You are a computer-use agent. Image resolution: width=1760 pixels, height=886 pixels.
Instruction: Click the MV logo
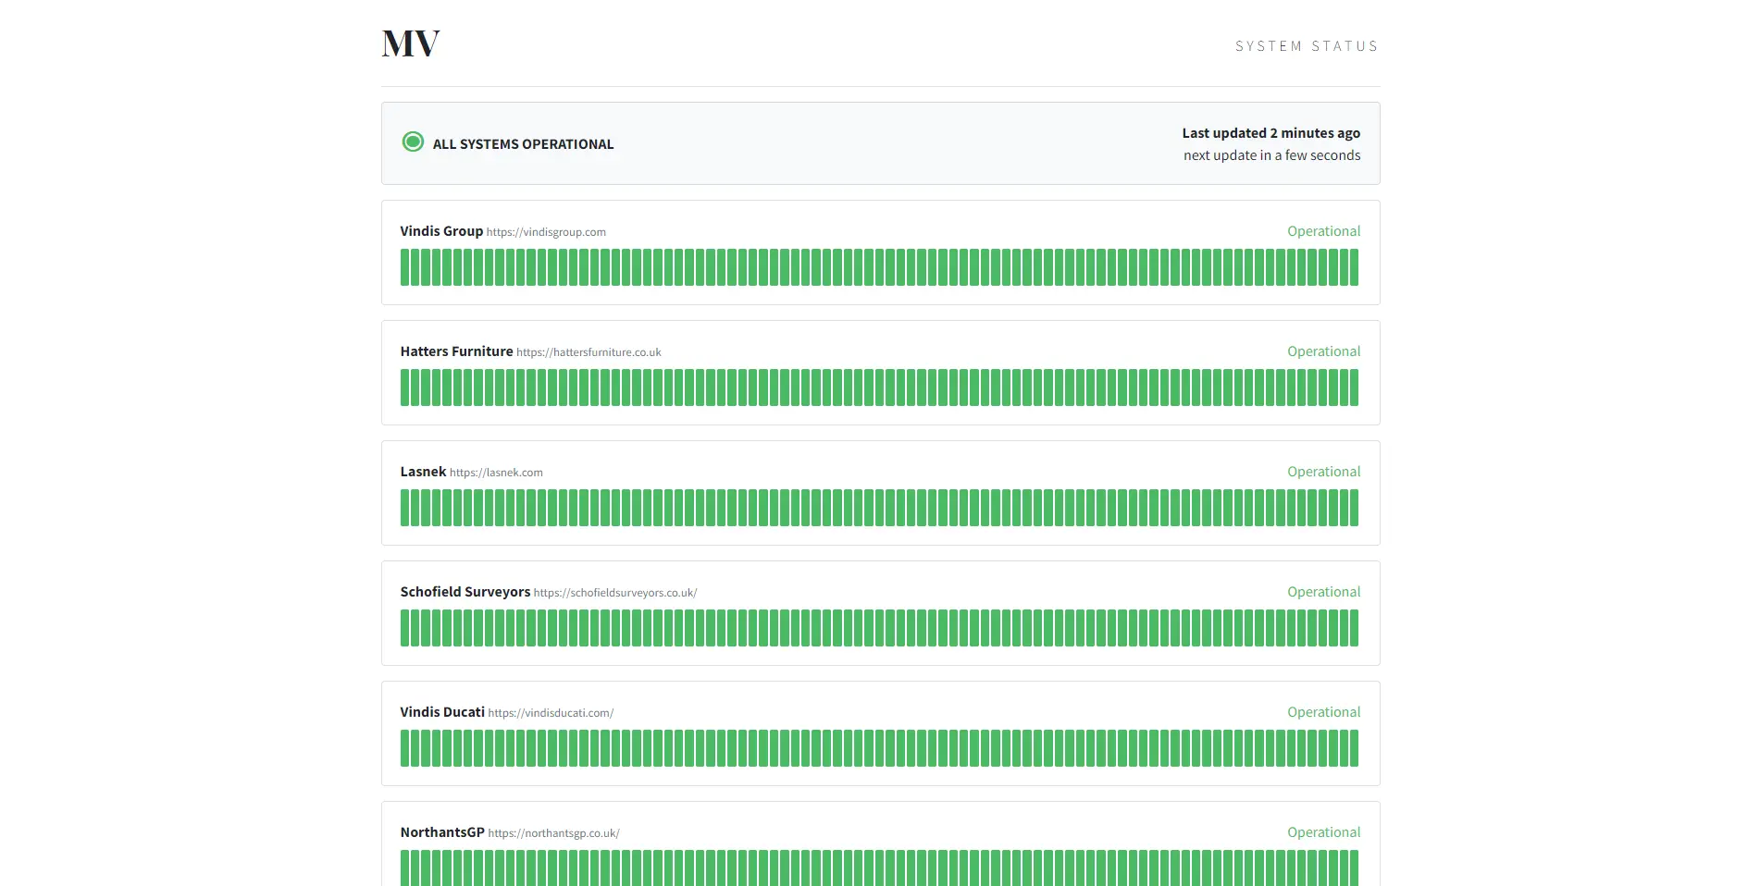pos(409,43)
